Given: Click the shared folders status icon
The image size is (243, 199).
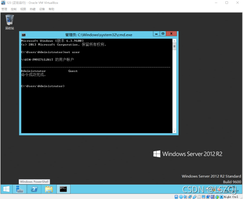Looking at the screenshot, I should [x=199, y=197].
